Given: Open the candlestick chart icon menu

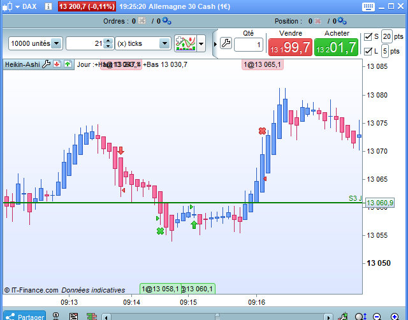Looking at the screenshot, I should tap(8, 6).
